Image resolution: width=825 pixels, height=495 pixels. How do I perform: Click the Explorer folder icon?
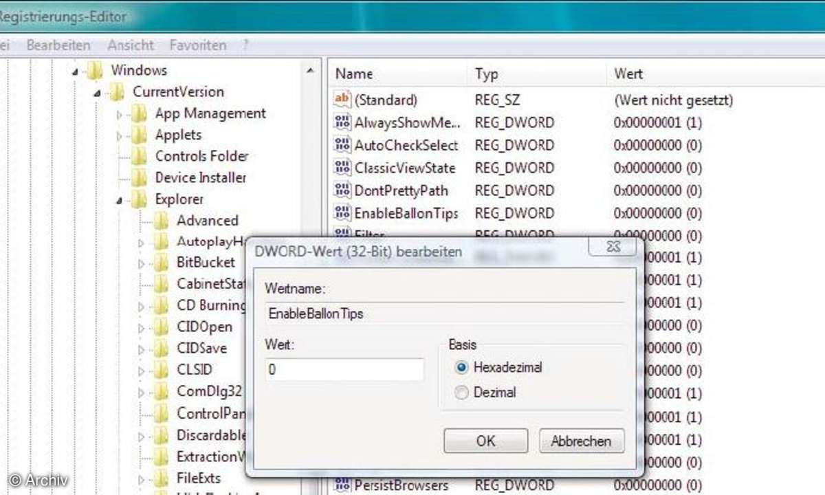click(139, 199)
